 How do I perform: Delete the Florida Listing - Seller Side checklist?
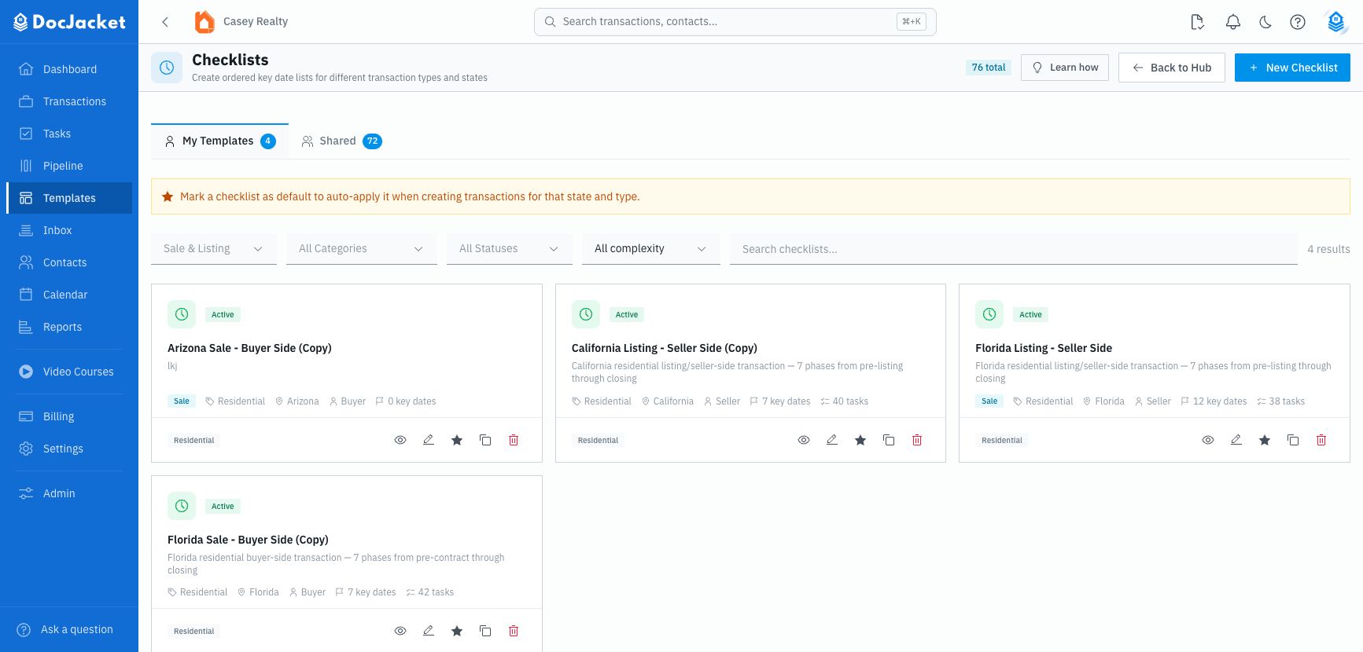tap(1321, 440)
